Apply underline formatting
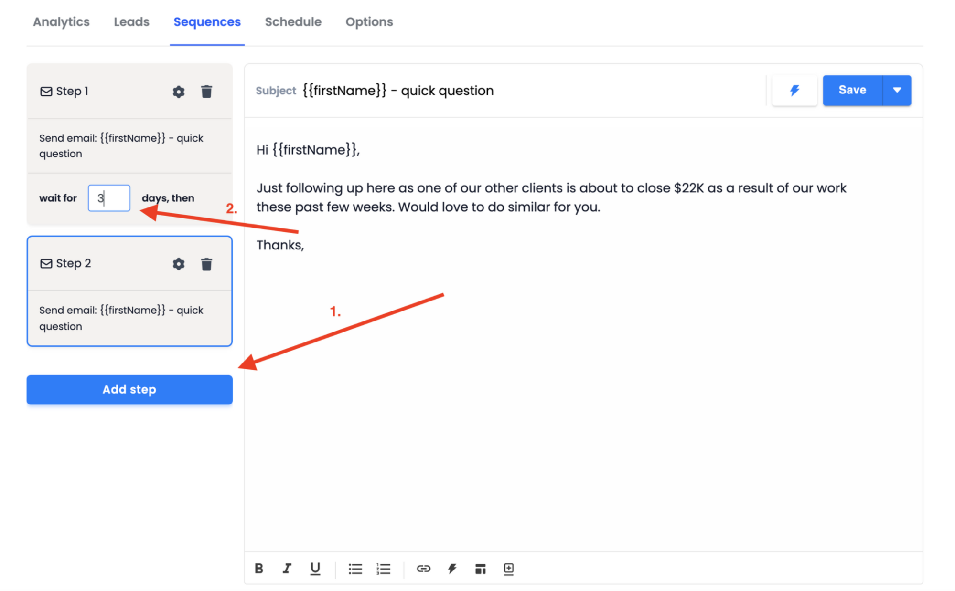The width and height of the screenshot is (955, 591). (x=315, y=569)
